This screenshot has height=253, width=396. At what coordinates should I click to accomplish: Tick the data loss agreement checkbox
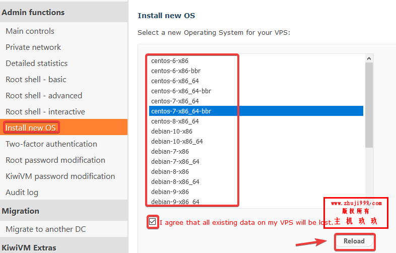(152, 222)
